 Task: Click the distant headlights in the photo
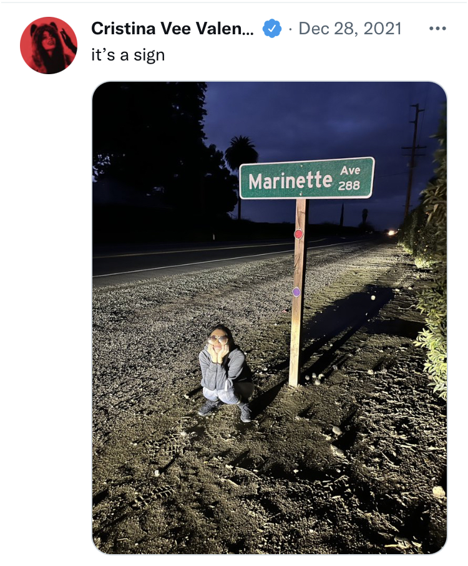(x=391, y=232)
